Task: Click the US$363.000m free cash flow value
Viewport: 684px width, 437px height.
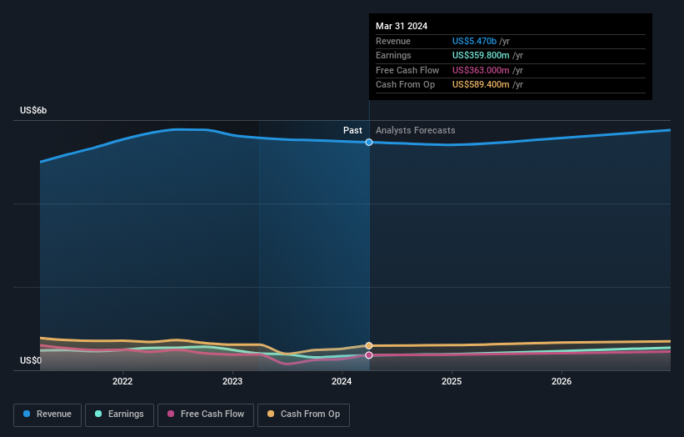Action: (x=481, y=70)
